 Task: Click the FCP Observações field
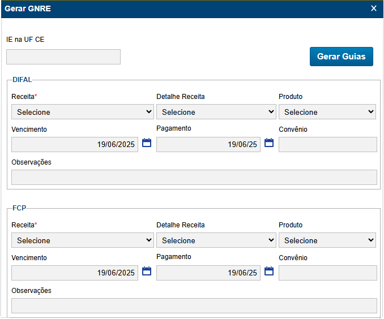194,306
